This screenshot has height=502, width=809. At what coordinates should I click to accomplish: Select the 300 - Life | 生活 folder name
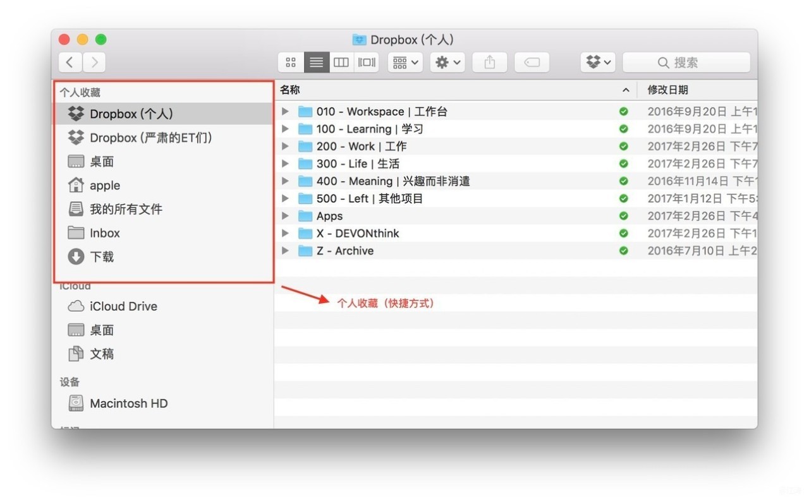pos(358,164)
